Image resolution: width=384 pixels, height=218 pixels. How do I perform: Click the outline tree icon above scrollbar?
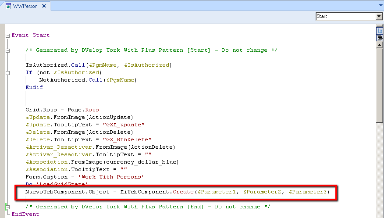tap(380, 31)
